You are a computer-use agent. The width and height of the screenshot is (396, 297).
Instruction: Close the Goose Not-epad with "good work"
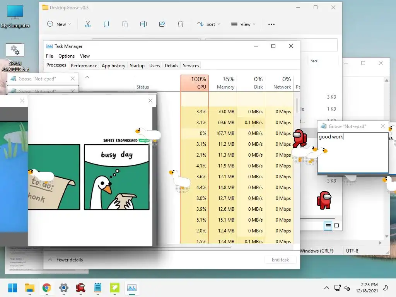pyautogui.click(x=382, y=126)
